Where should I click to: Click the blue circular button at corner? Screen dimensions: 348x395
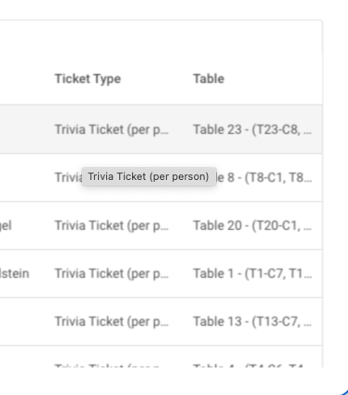[x=344, y=391]
